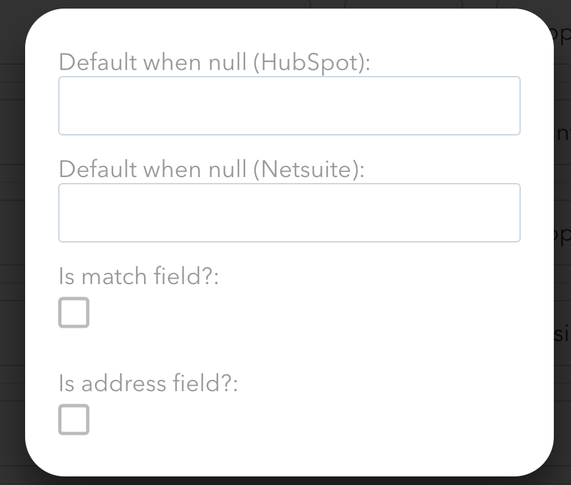Mark this mapping as a match field
Screen dimensions: 571x485
tap(73, 313)
